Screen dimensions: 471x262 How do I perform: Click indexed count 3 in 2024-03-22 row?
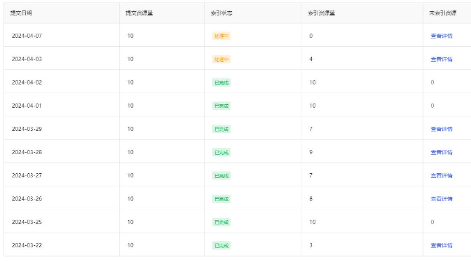point(311,245)
